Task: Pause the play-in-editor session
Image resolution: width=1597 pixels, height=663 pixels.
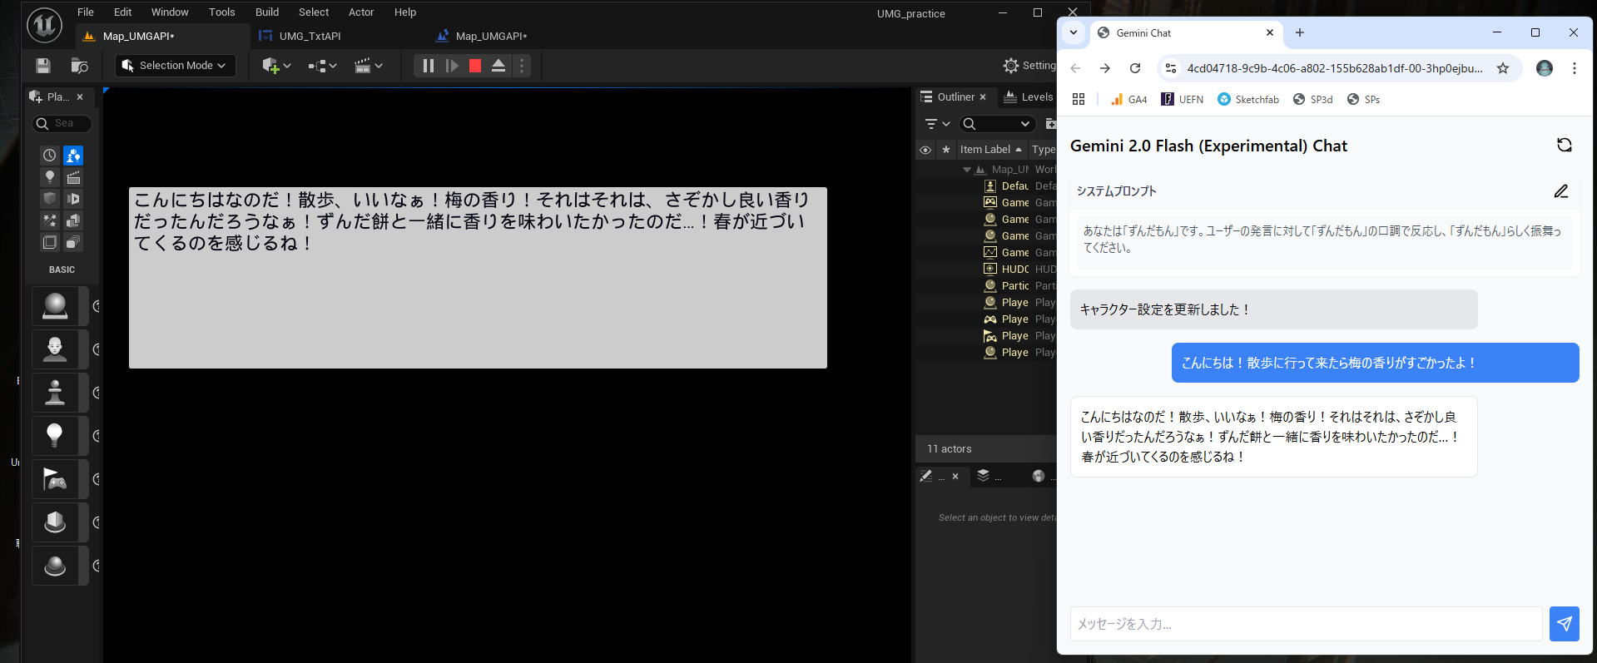Action: [428, 66]
